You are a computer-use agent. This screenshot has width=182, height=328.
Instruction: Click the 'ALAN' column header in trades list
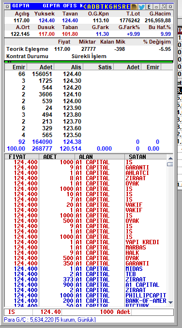point(100,156)
